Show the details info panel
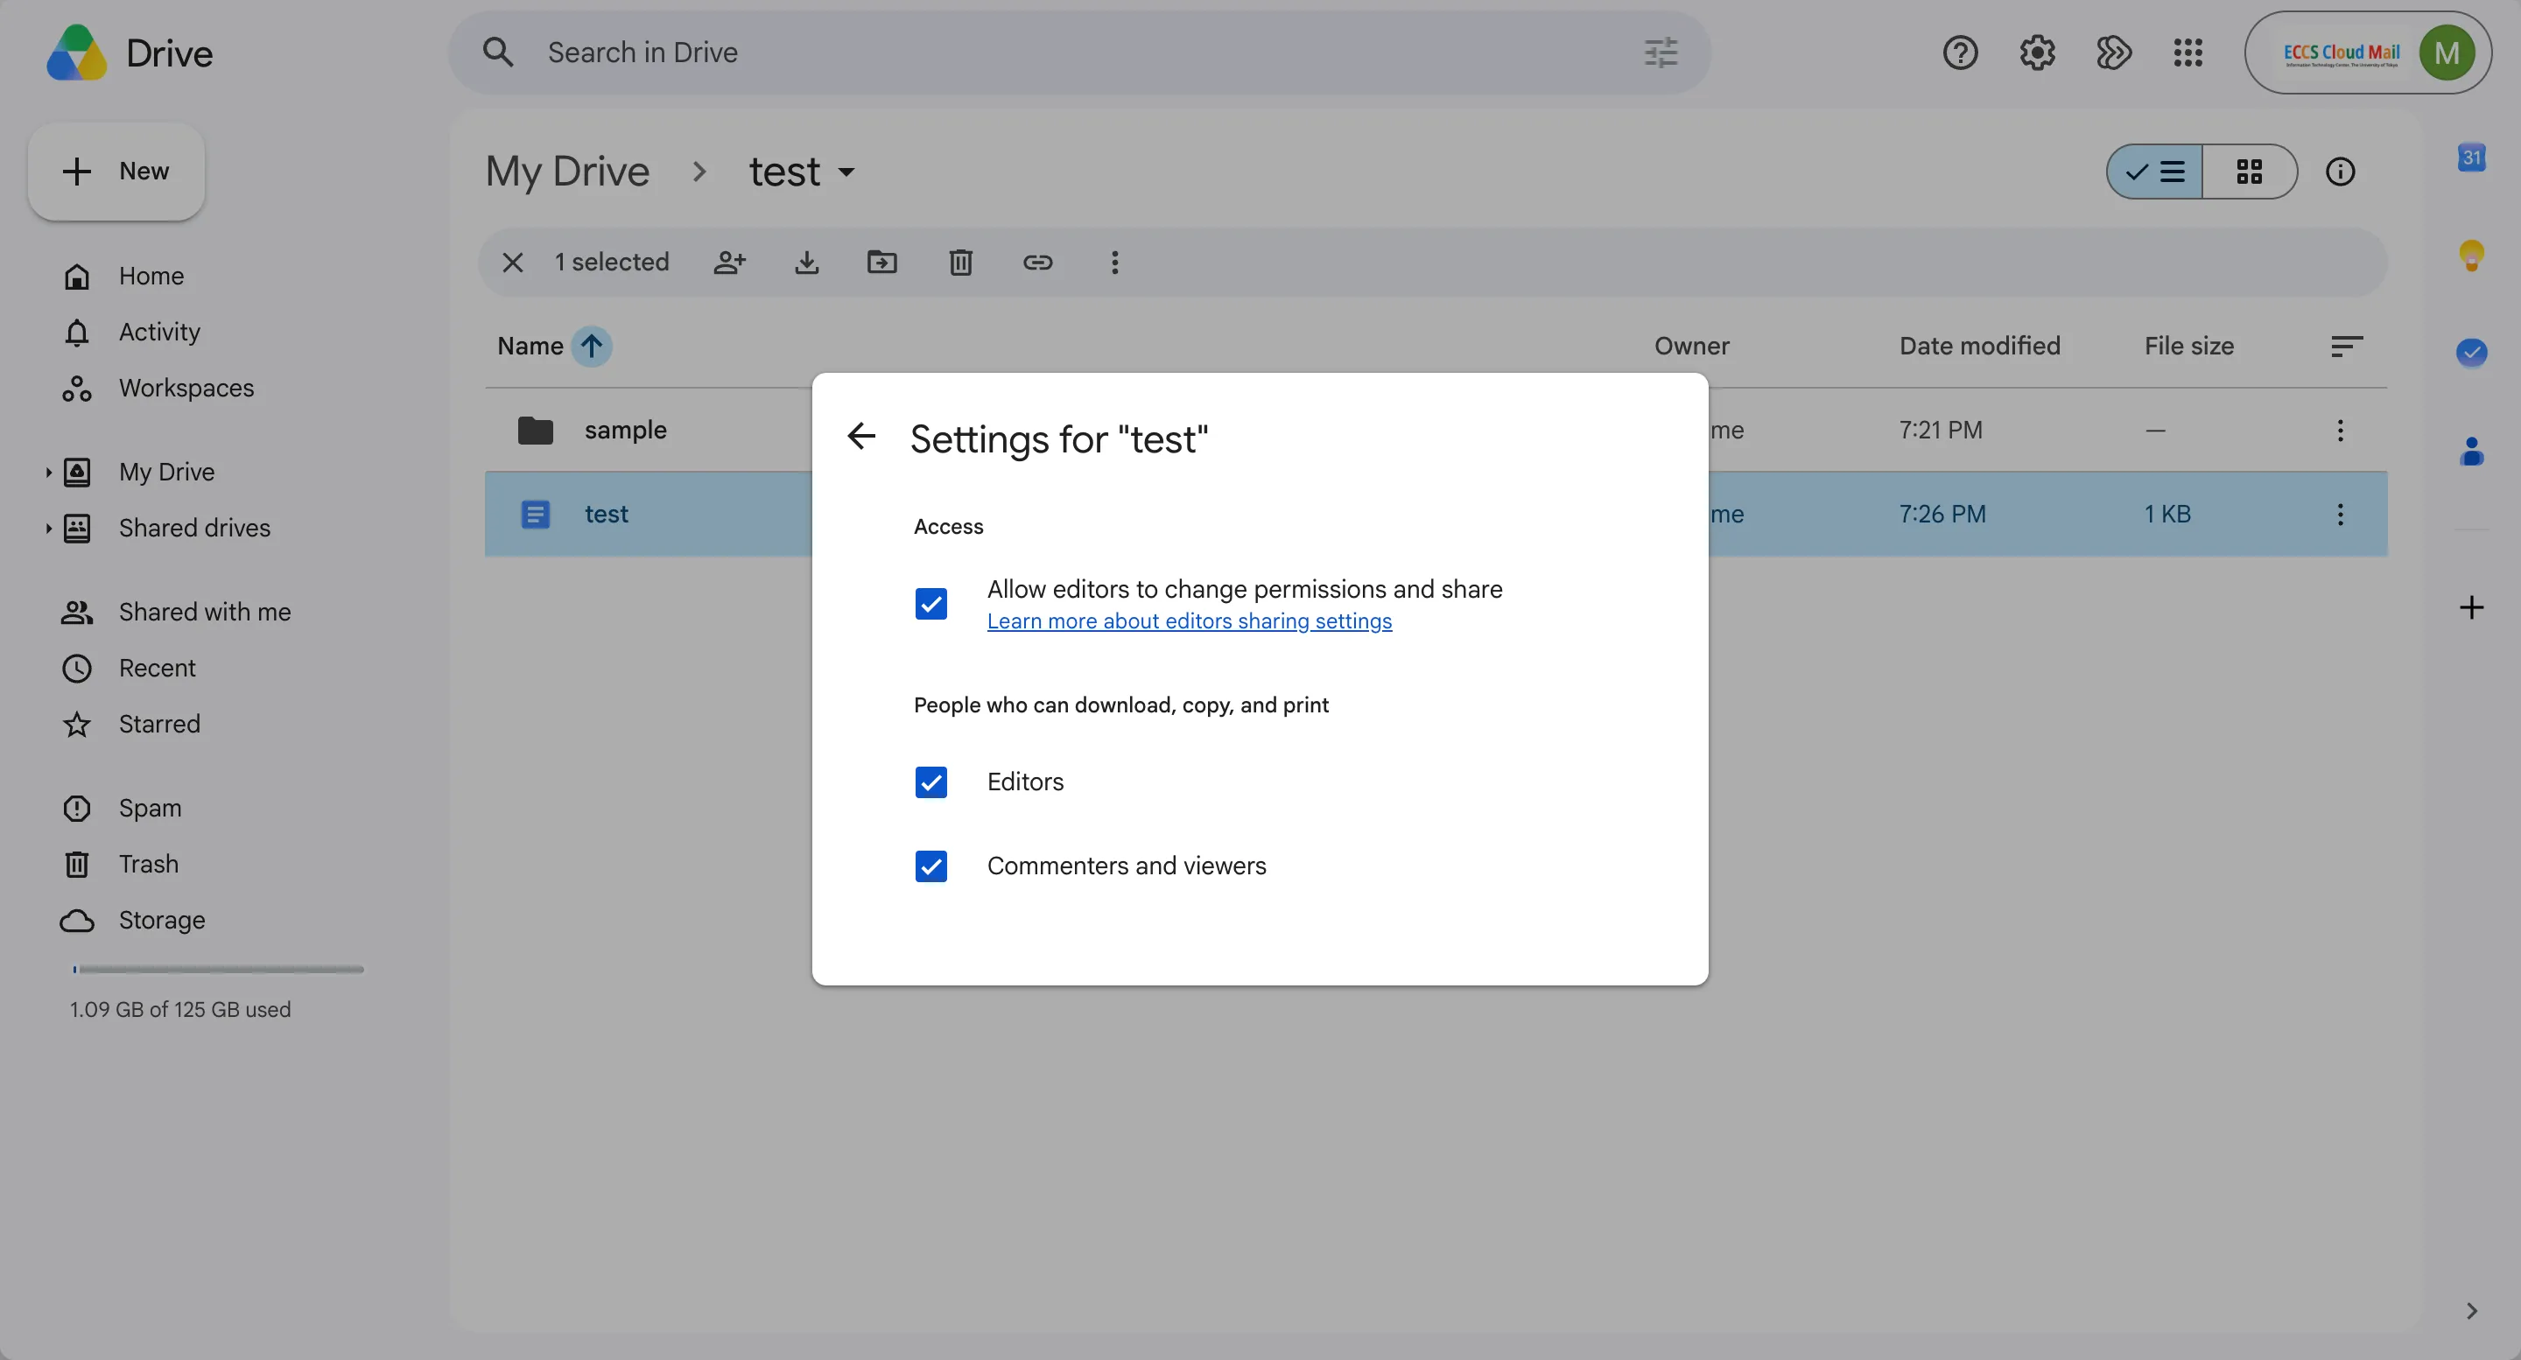Viewport: 2521px width, 1360px height. point(2340,172)
